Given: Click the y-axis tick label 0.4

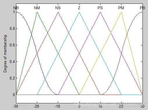Looking at the screenshot, I should point(12,62).
